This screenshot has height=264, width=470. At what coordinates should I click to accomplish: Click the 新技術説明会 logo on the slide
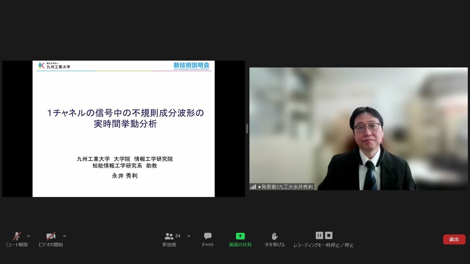click(x=191, y=66)
